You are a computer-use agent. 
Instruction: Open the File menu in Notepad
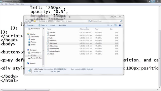pos(2,4)
